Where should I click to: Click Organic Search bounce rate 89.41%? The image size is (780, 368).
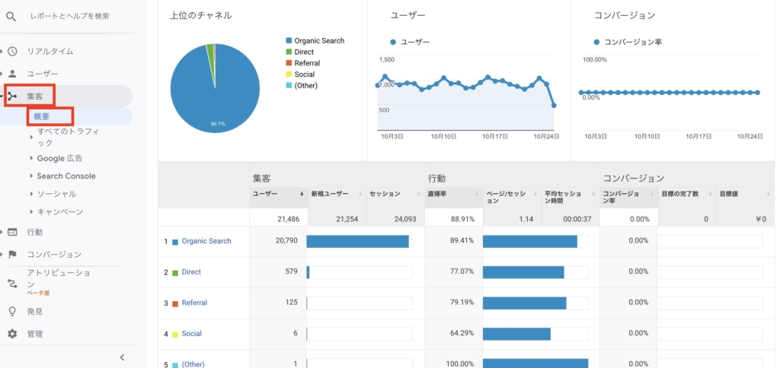(462, 241)
